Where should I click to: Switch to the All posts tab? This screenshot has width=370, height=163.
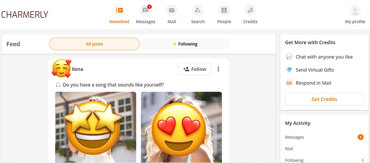click(94, 44)
